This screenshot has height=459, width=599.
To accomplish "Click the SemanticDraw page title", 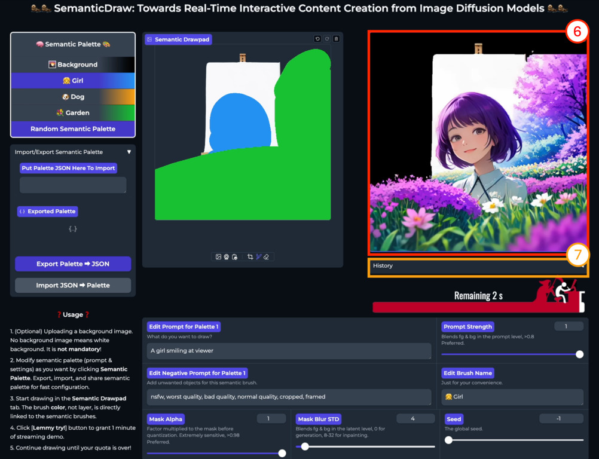I will (x=299, y=8).
